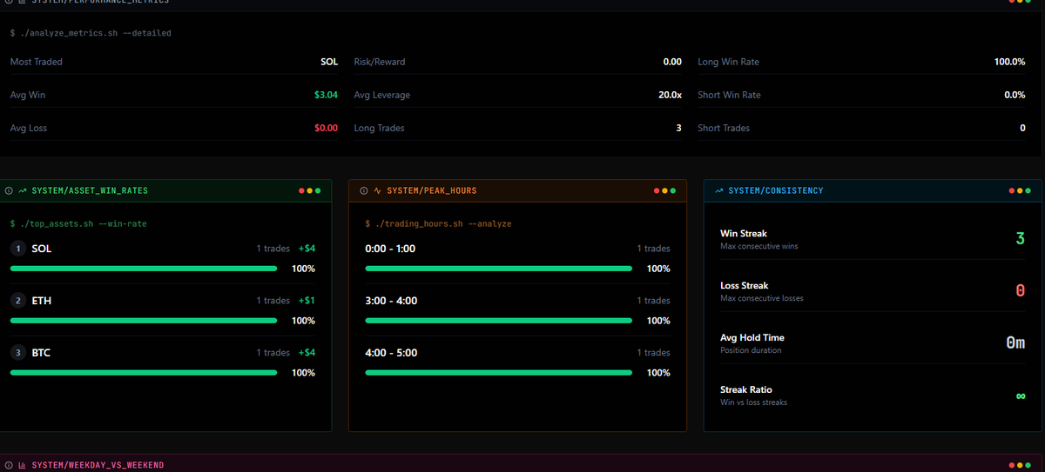This screenshot has height=472, width=1045.
Task: Click the Avg Hold Time value 0m
Action: point(1015,342)
